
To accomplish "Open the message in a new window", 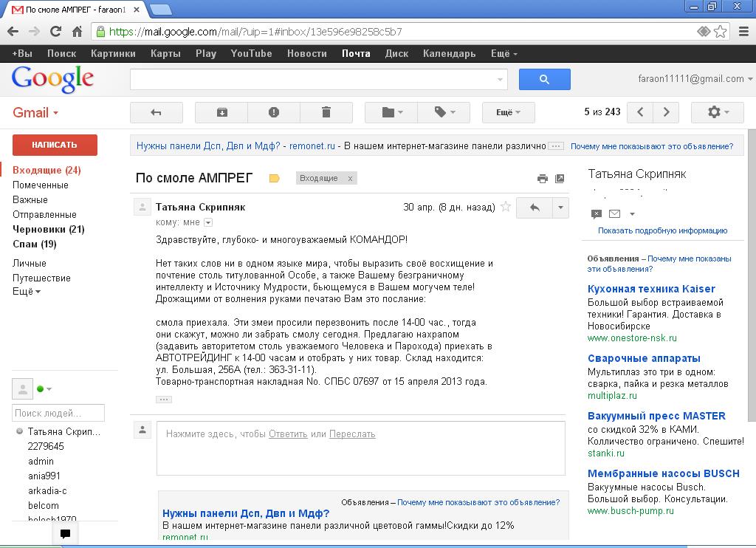I will 560,179.
